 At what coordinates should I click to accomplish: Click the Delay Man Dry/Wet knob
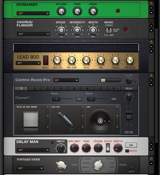[74, 148]
